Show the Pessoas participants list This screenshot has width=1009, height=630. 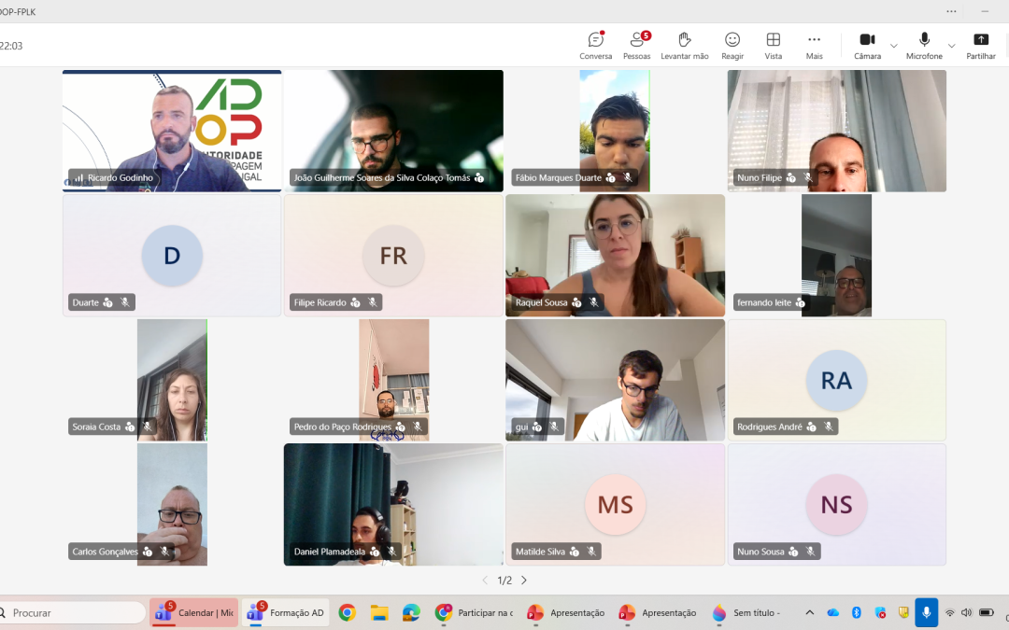(637, 46)
